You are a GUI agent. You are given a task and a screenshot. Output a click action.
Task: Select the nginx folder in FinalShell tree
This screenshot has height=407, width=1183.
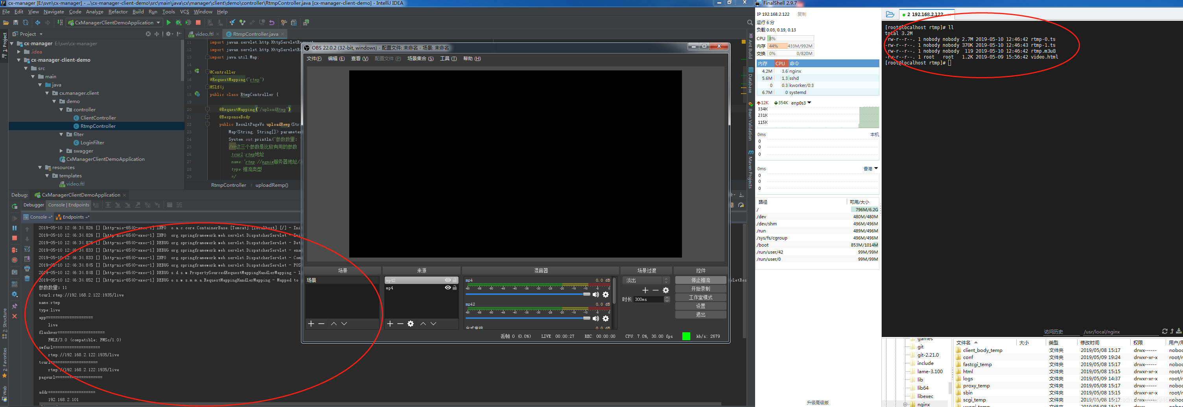coord(923,404)
